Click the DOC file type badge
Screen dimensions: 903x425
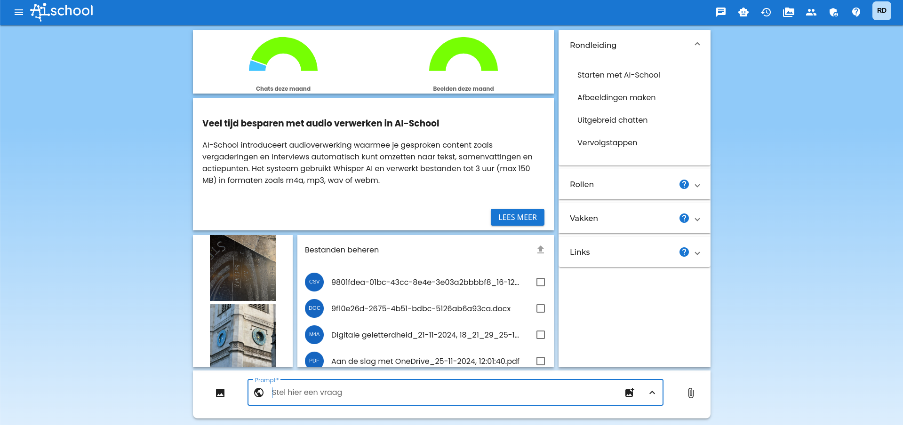pyautogui.click(x=314, y=308)
